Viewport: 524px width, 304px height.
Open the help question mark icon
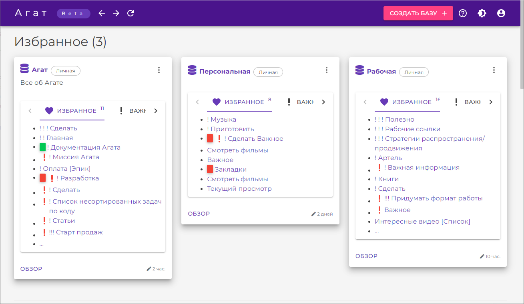click(x=463, y=13)
